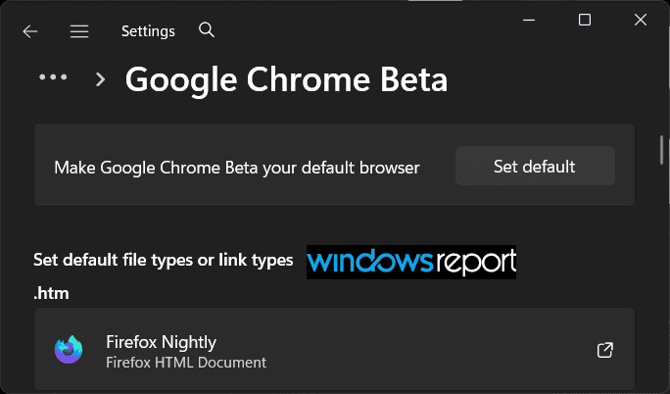Maximize the Settings window
Screen dimensions: 670x394
(585, 20)
